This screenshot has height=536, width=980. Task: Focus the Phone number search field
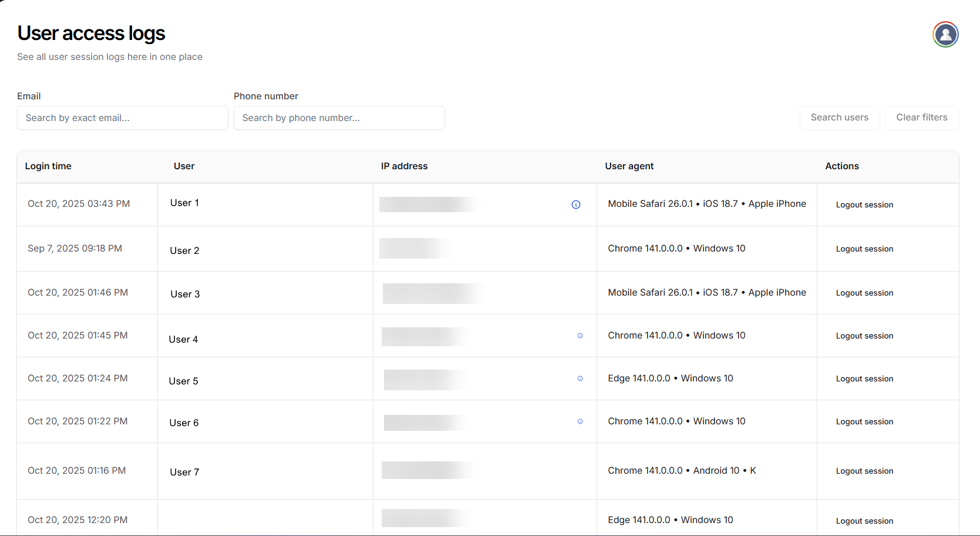(x=339, y=118)
